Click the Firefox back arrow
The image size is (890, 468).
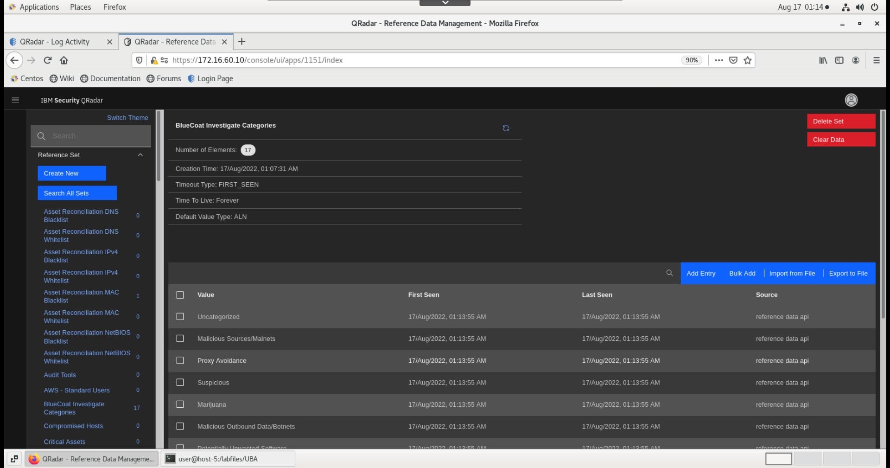pyautogui.click(x=14, y=60)
